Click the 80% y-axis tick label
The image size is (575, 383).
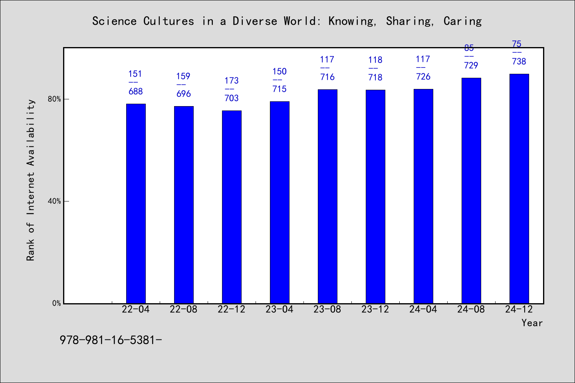(54, 99)
